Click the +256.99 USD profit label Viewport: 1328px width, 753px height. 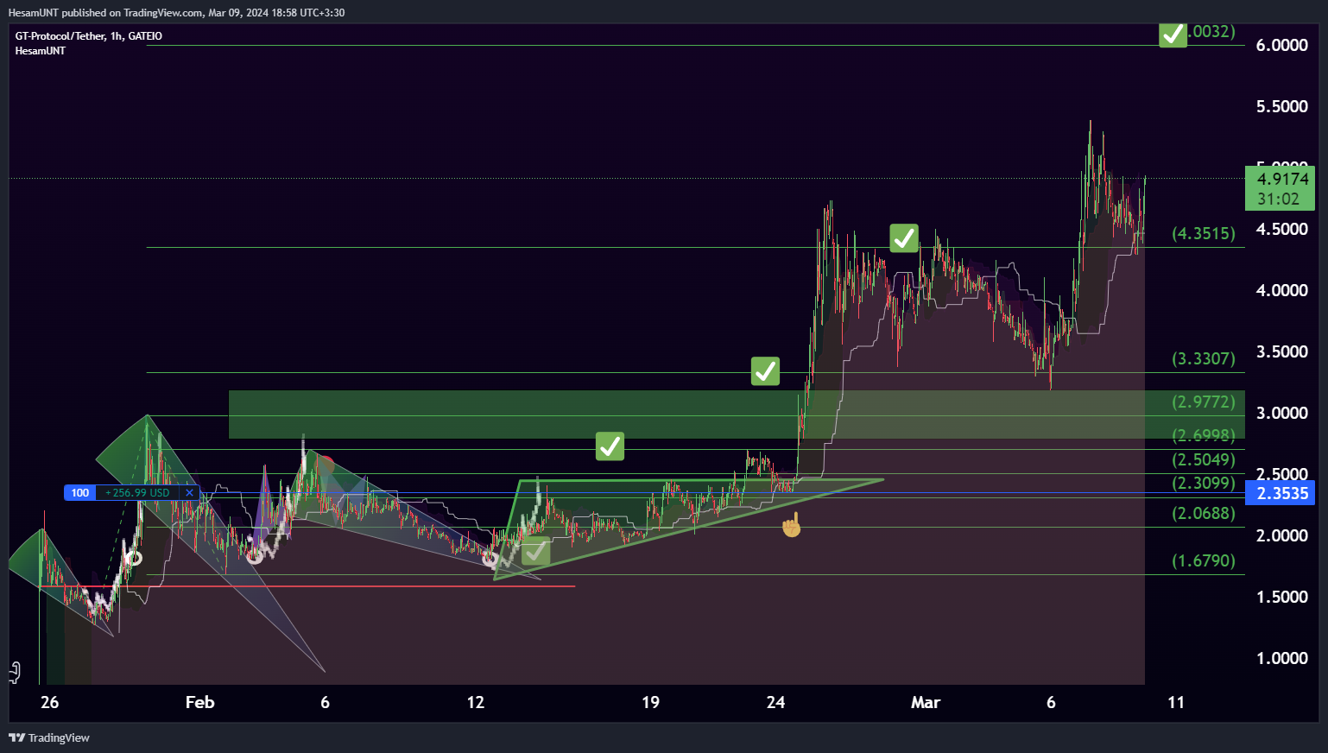(x=137, y=493)
